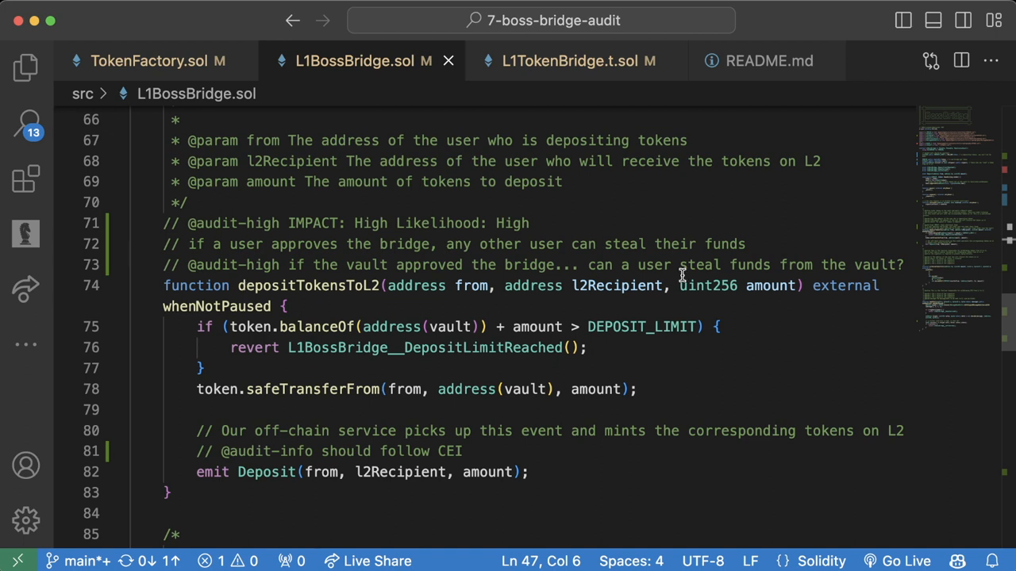The height and width of the screenshot is (571, 1016).
Task: Open the Manage gear menu
Action: point(25,520)
